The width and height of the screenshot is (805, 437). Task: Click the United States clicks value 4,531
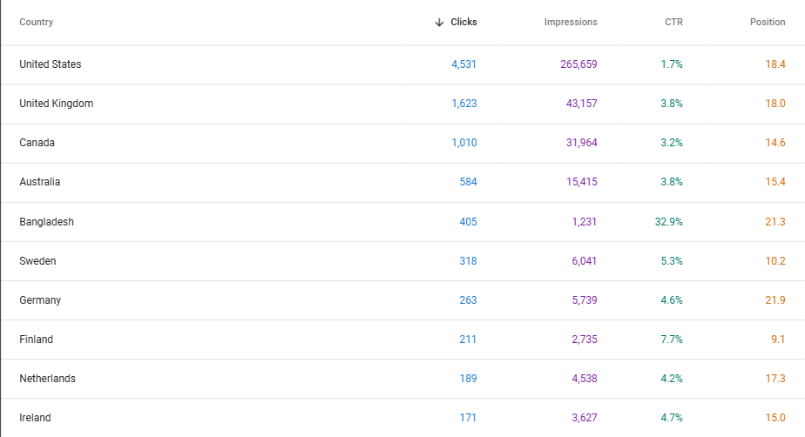tap(463, 64)
